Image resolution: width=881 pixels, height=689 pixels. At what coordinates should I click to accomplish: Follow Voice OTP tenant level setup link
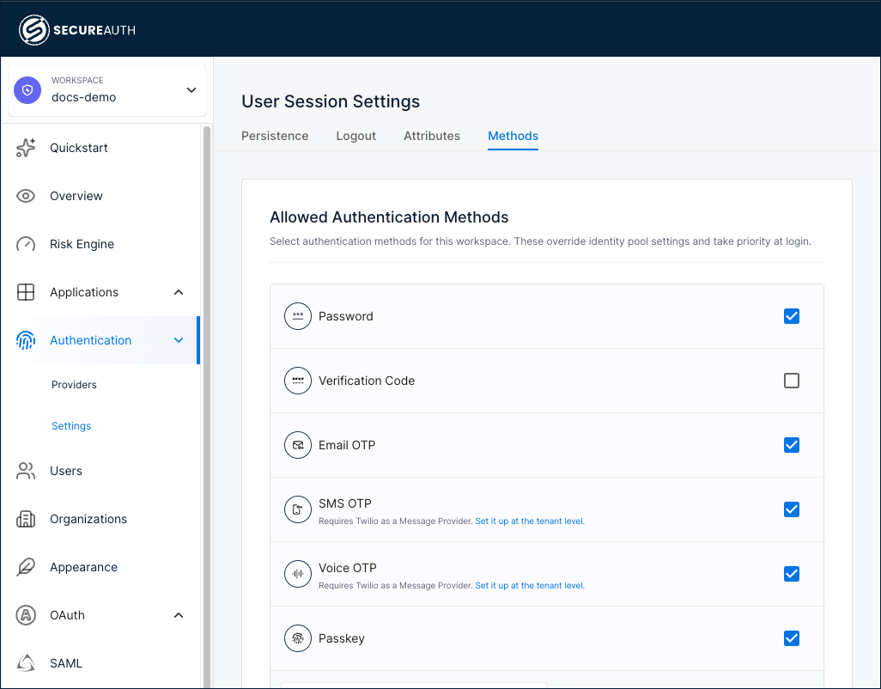pos(530,586)
